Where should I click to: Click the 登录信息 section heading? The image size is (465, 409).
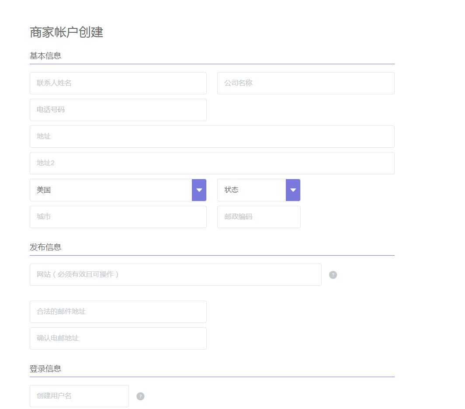(x=46, y=368)
